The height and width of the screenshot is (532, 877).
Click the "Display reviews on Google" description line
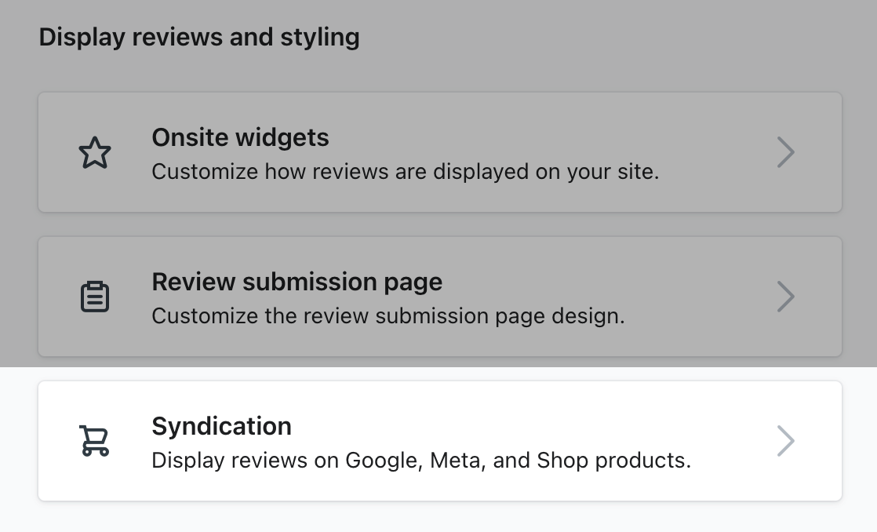(x=314, y=461)
